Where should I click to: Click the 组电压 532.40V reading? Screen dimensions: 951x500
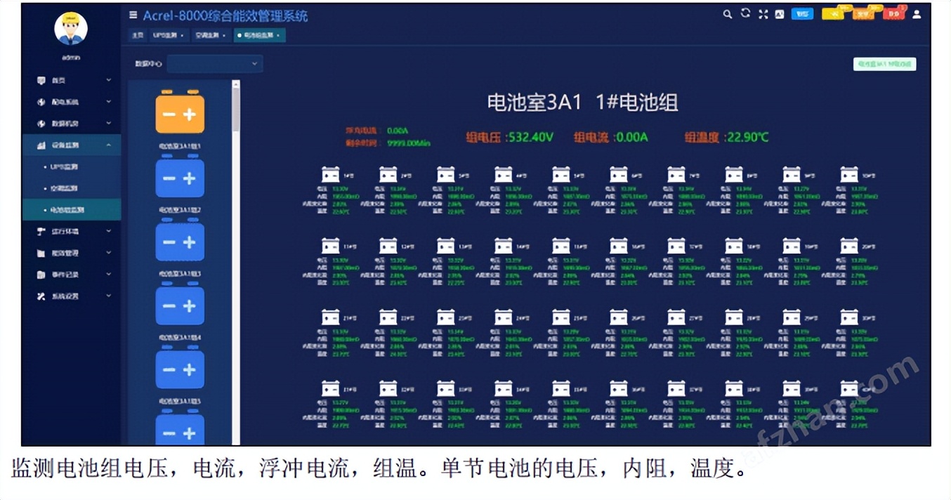coord(509,137)
